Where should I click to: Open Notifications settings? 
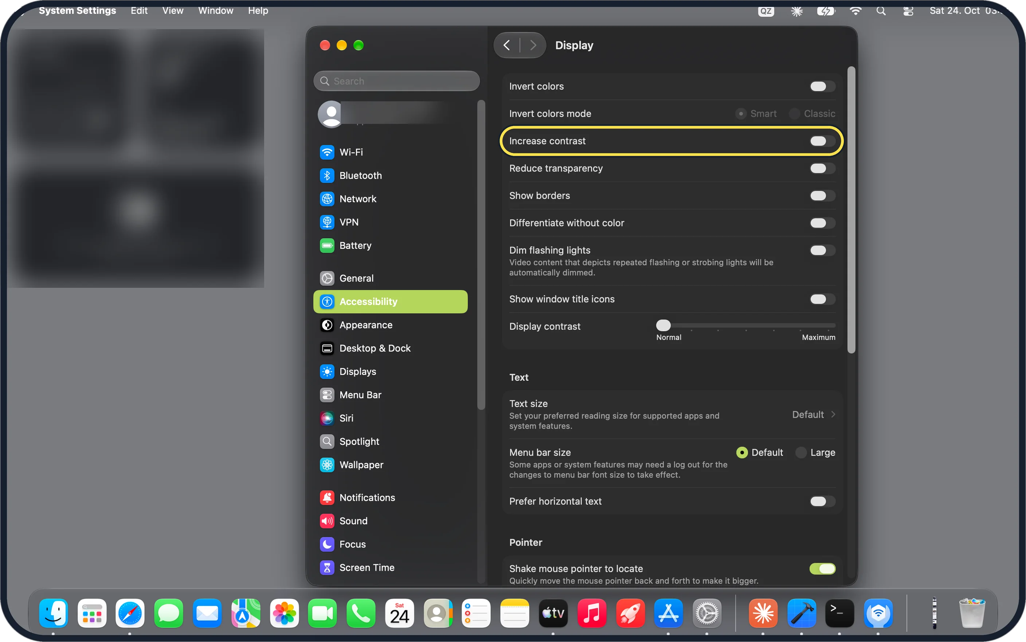coord(390,498)
